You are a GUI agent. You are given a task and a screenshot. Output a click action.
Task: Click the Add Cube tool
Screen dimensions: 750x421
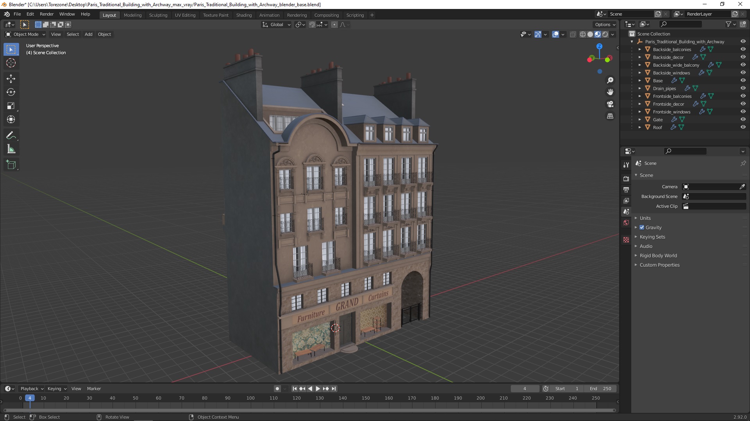11,165
